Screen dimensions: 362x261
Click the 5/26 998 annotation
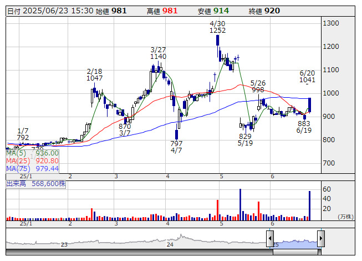(258, 86)
